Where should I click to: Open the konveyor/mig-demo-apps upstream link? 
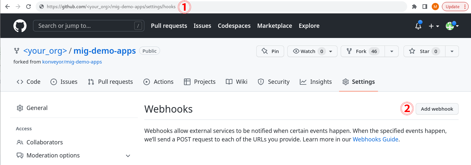pyautogui.click(x=72, y=62)
